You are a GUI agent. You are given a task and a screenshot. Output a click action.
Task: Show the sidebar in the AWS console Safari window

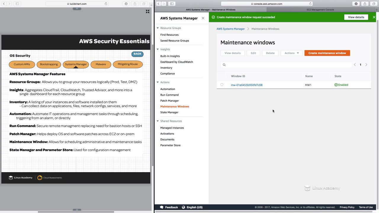[172, 4]
